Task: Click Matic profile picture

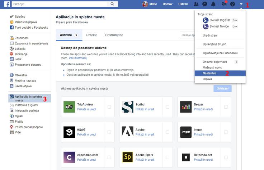Action: point(145,4)
